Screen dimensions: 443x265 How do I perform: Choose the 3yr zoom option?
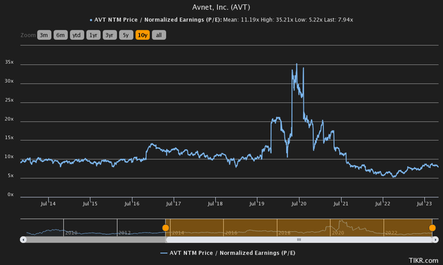(109, 35)
